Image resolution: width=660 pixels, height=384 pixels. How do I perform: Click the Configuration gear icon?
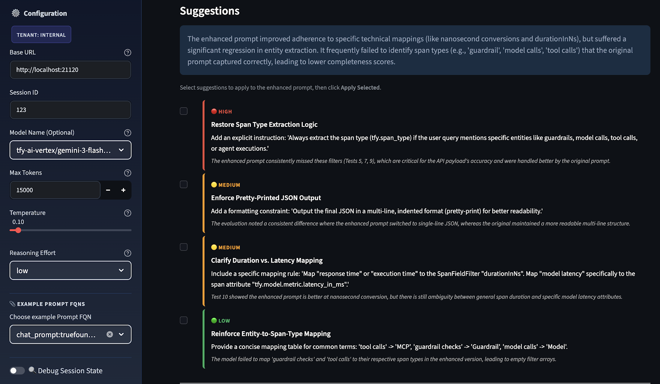16,13
